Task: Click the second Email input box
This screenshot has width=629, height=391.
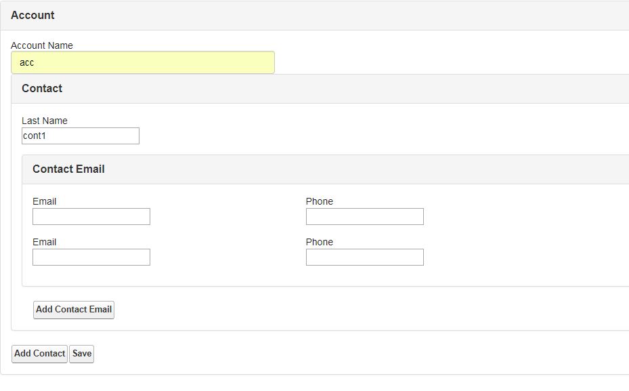Action: pyautogui.click(x=91, y=257)
